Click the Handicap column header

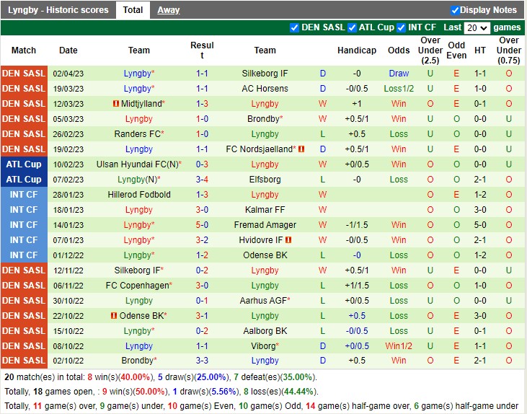[x=357, y=50]
